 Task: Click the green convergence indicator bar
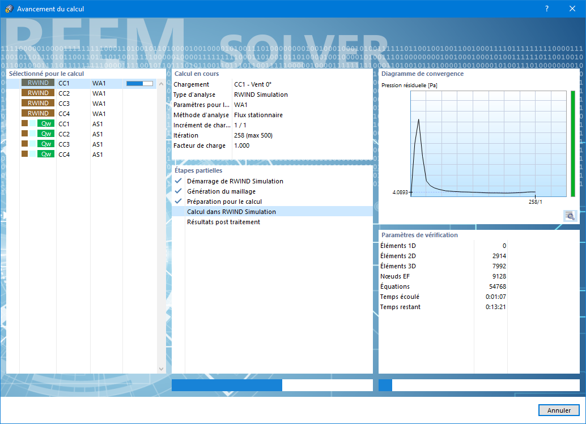pos(573,144)
